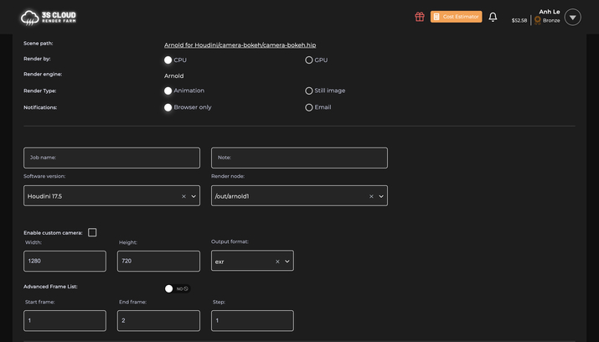The height and width of the screenshot is (342, 599).
Task: Click the Anh Le username
Action: coord(550,12)
